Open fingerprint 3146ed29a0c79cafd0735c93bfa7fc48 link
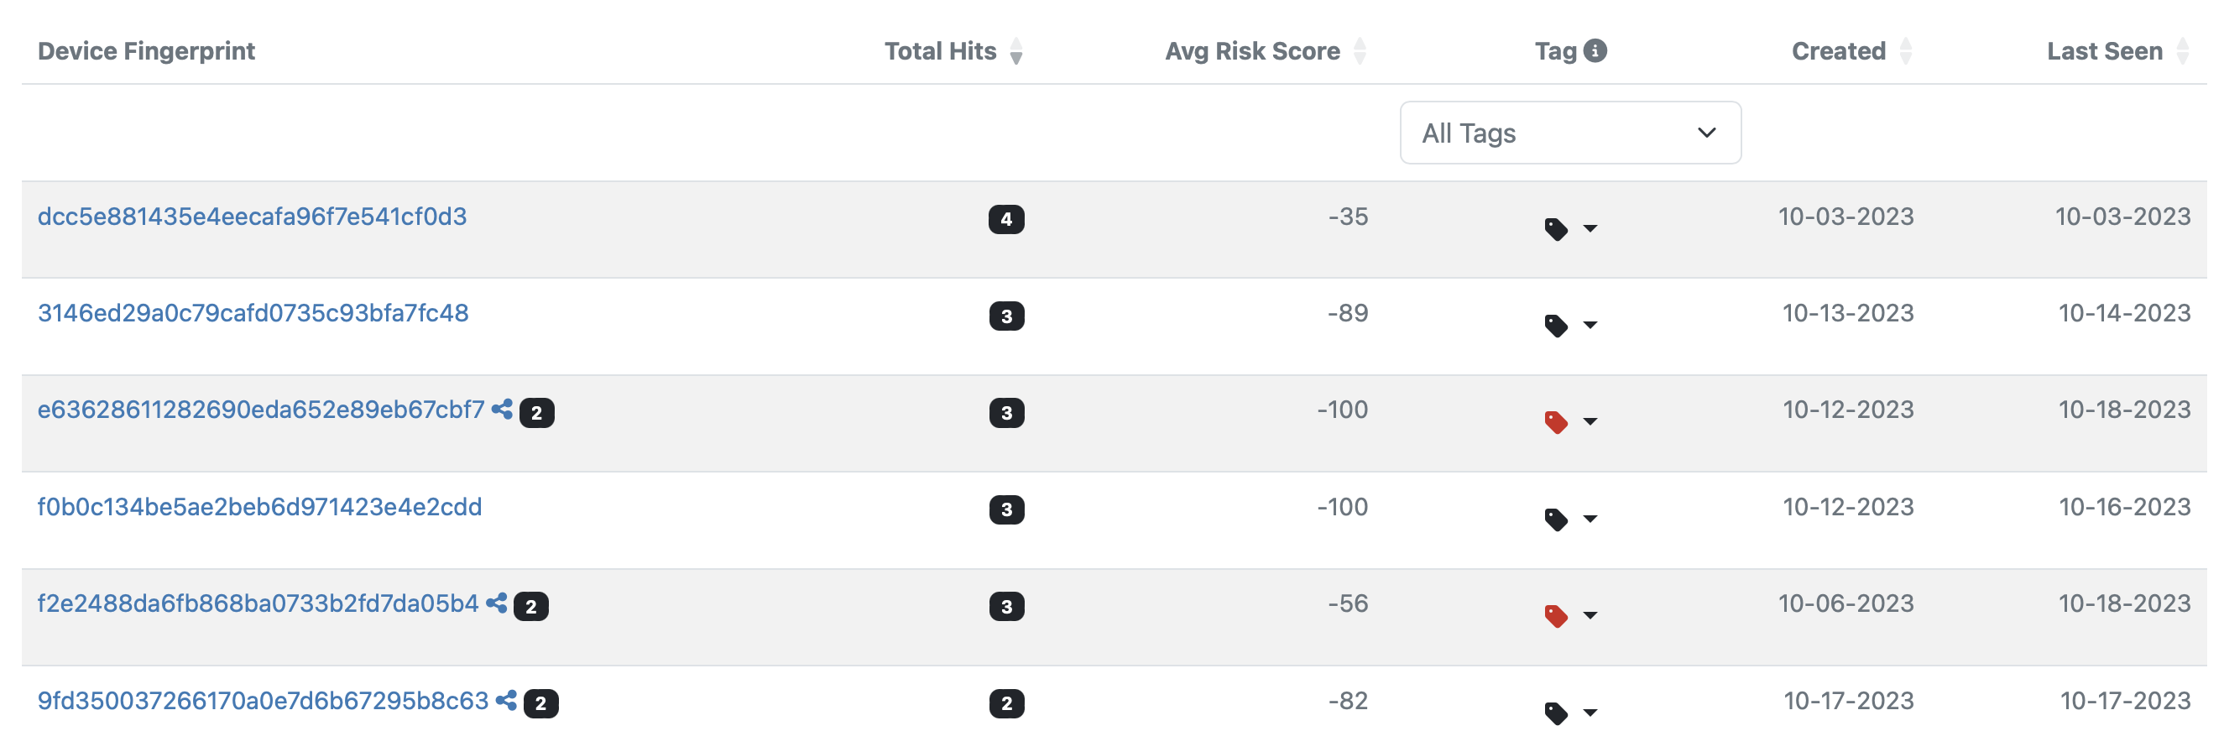The height and width of the screenshot is (752, 2224). coord(253,313)
